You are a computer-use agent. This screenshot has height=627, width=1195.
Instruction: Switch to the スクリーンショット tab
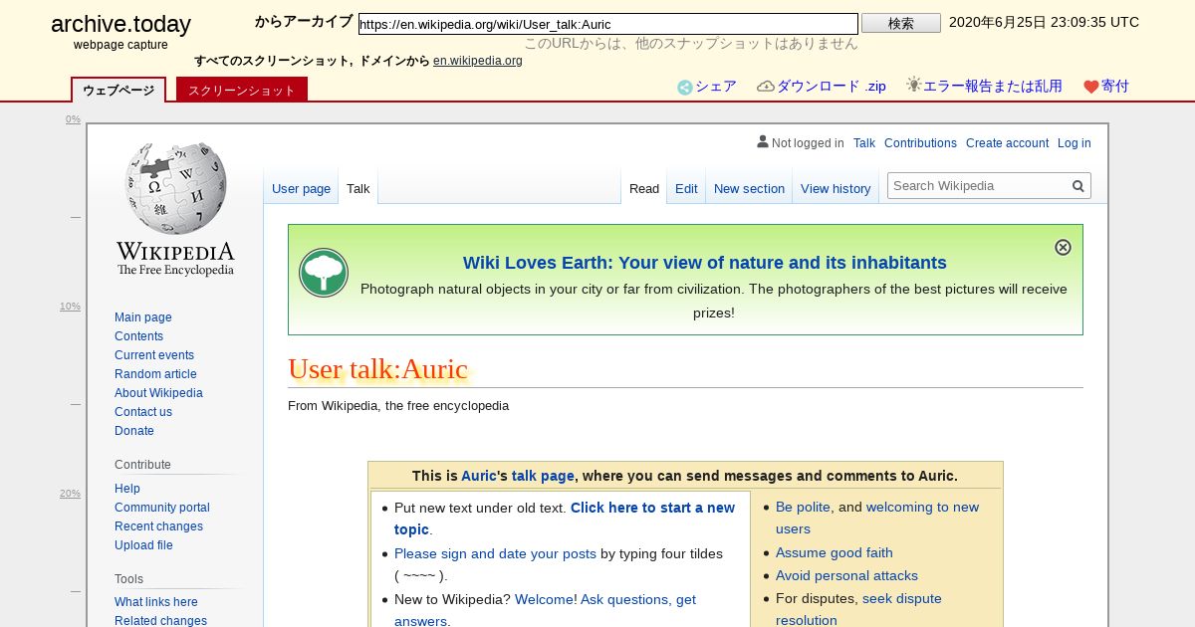242,90
